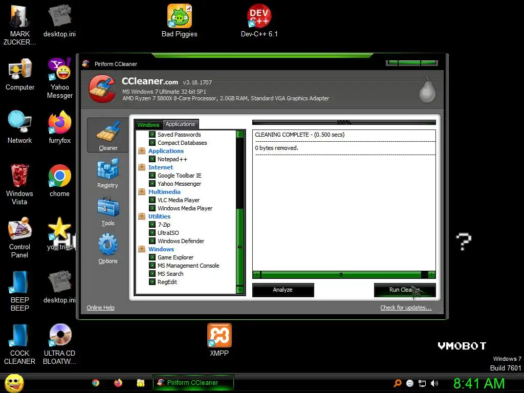Open Dev-C++ 6.1 desktop icon

coord(259,20)
